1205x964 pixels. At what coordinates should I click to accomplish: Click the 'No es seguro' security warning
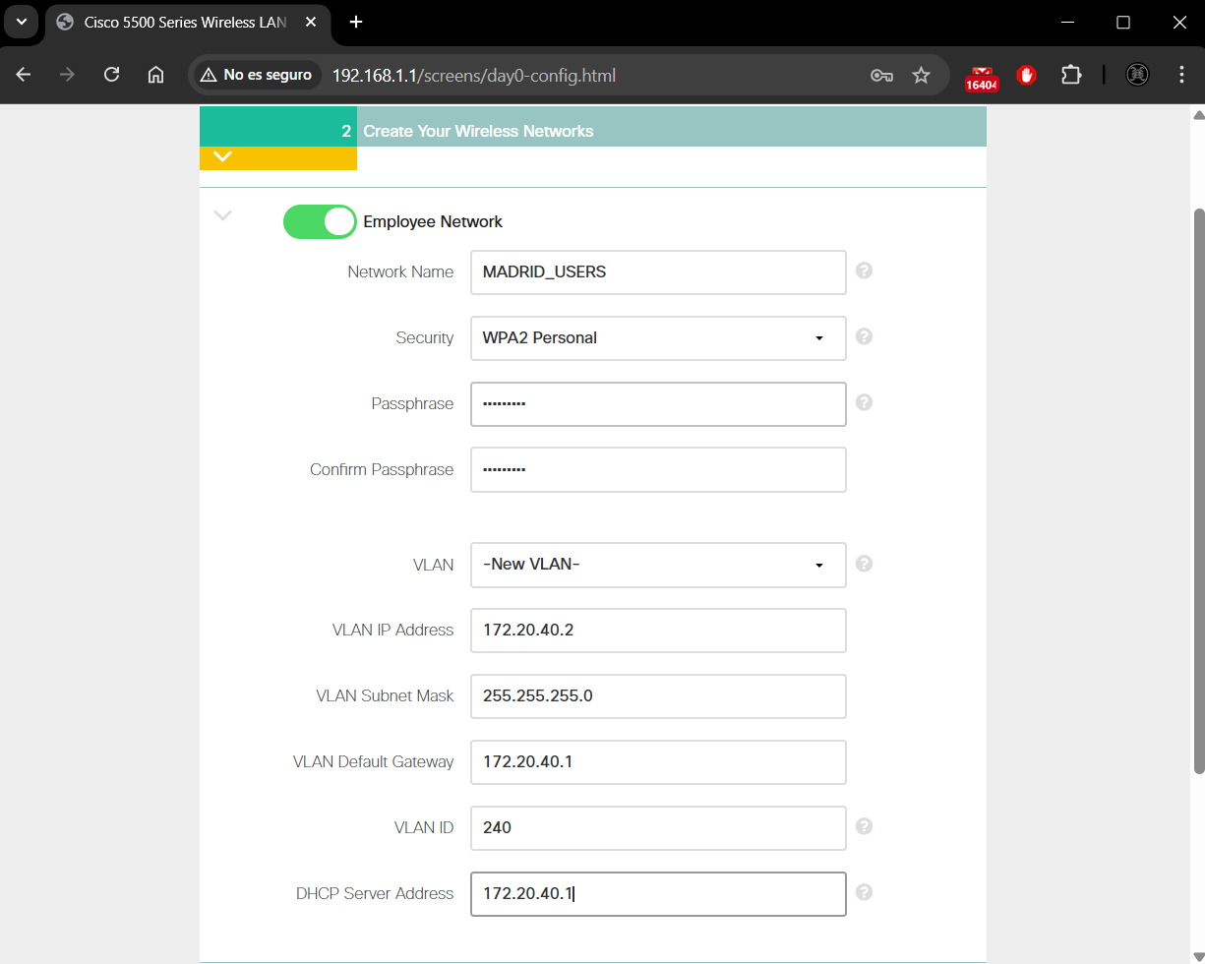pos(256,75)
